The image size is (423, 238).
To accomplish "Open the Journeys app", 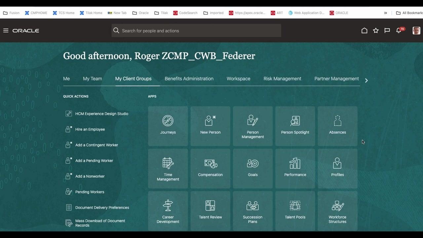I will (x=168, y=126).
